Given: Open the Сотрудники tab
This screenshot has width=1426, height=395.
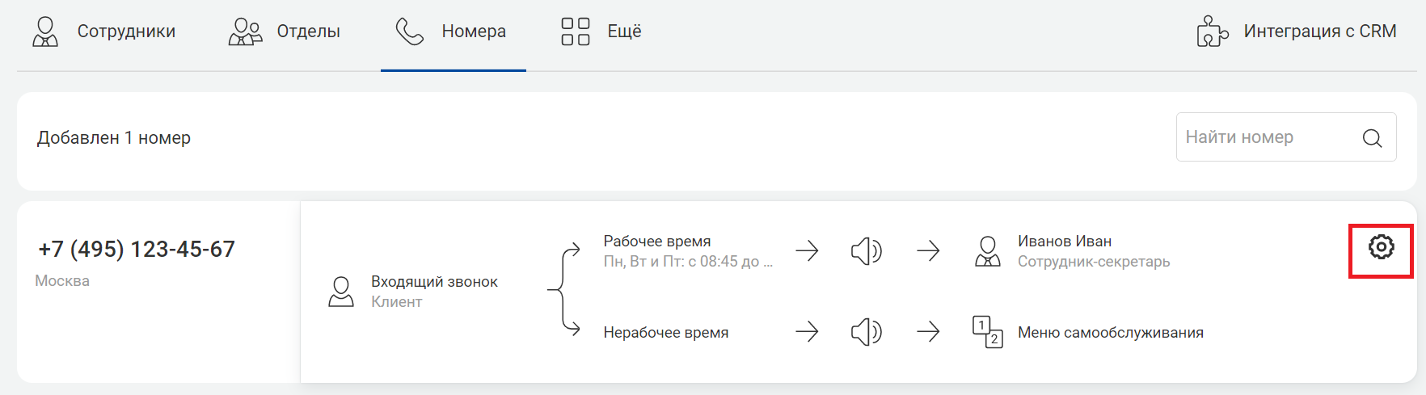Looking at the screenshot, I should click(x=103, y=32).
